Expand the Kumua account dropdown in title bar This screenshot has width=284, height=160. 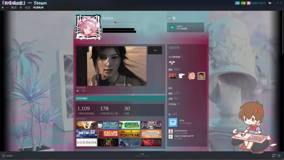[259, 3]
